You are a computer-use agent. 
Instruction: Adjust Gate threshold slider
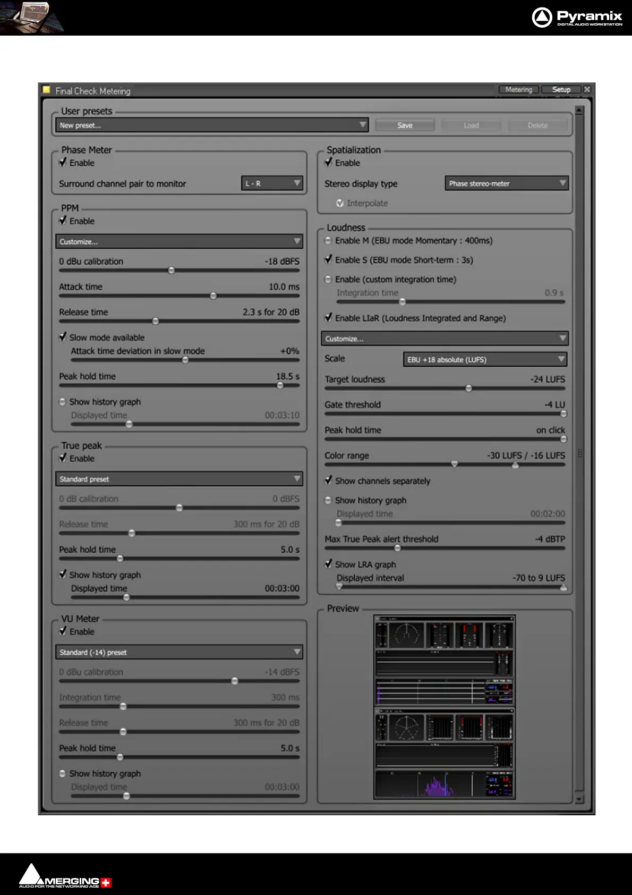[563, 414]
